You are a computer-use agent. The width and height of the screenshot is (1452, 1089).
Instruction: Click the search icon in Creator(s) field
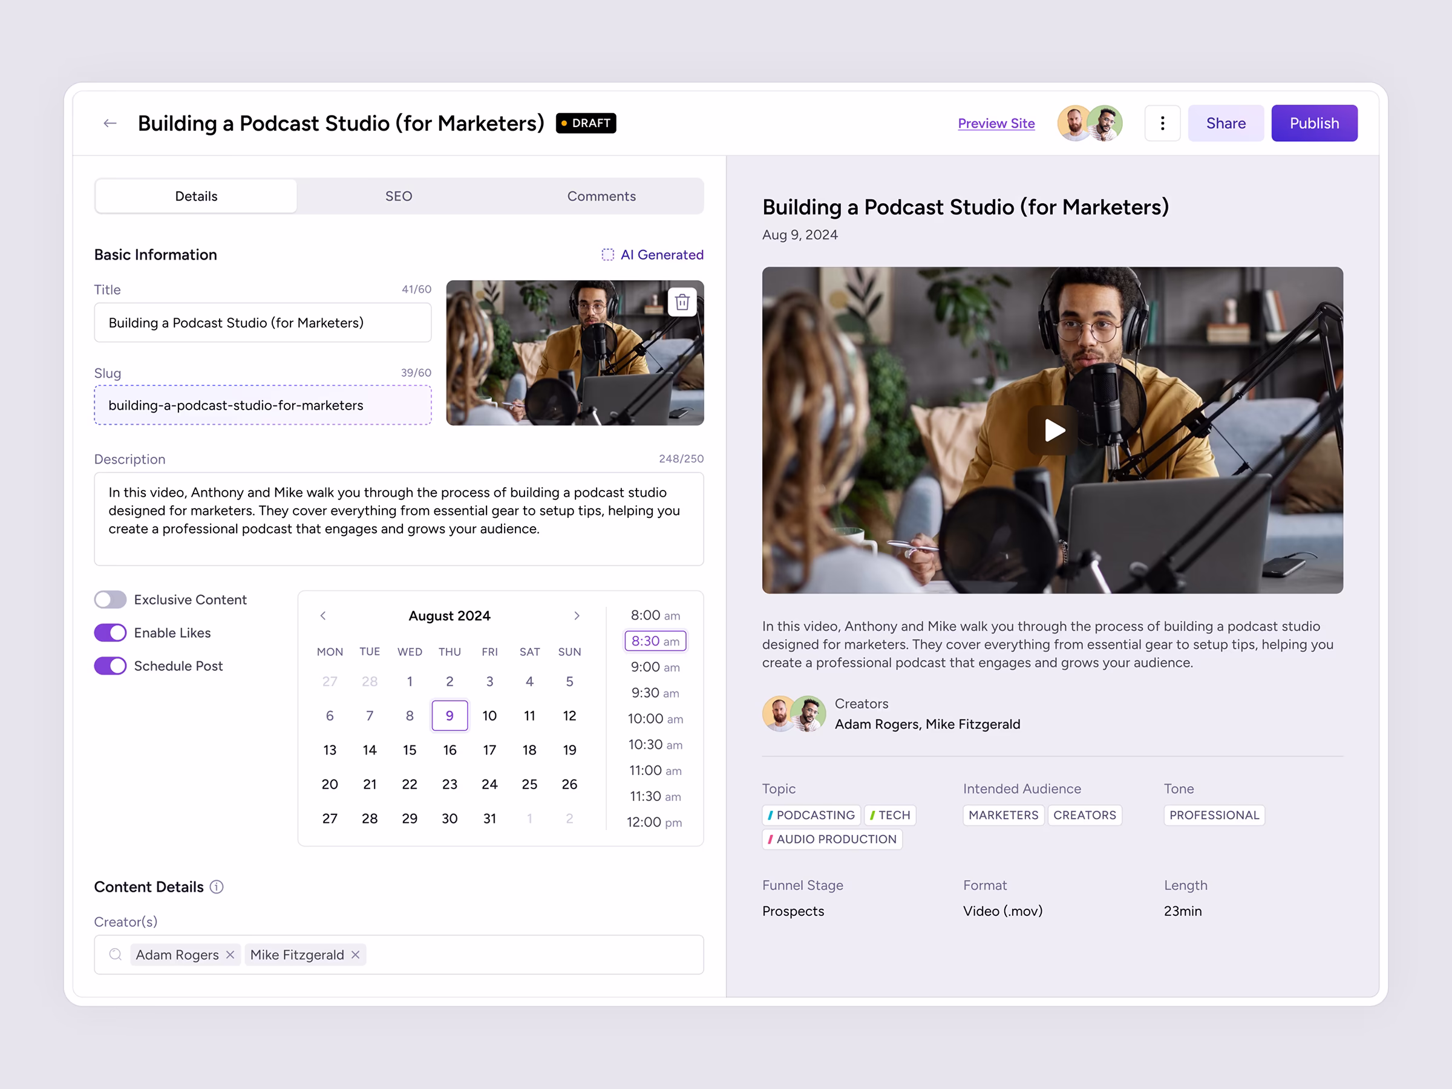tap(116, 955)
